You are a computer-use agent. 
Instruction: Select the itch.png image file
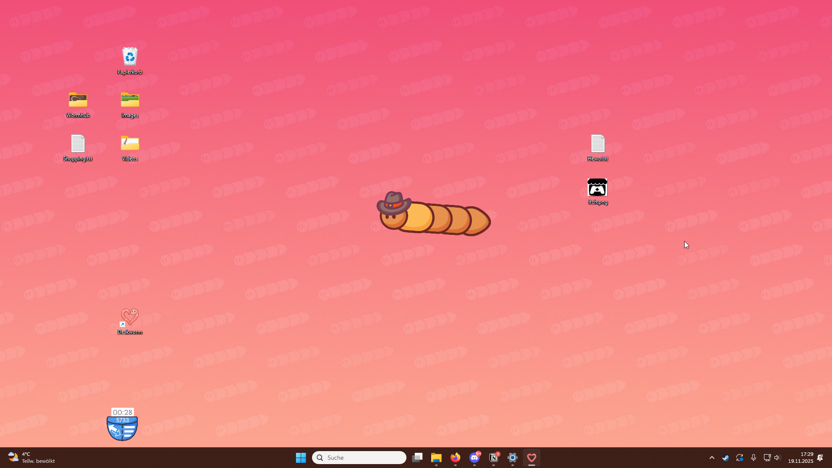[x=598, y=188]
